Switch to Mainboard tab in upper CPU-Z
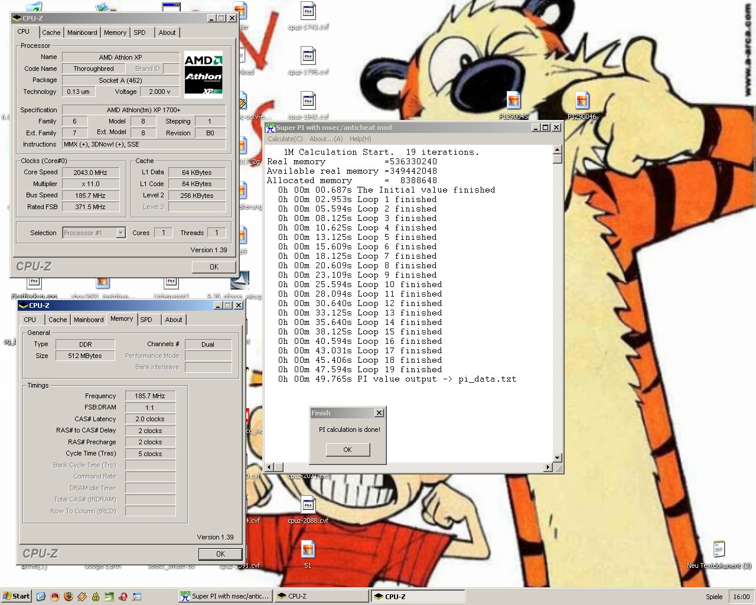This screenshot has width=756, height=605. (x=82, y=32)
